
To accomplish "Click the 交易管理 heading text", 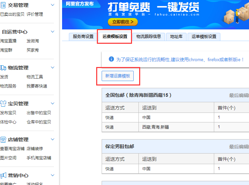I will pos(18,5).
